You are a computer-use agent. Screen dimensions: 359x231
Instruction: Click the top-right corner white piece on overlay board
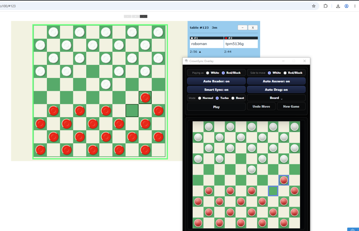[x=294, y=127]
